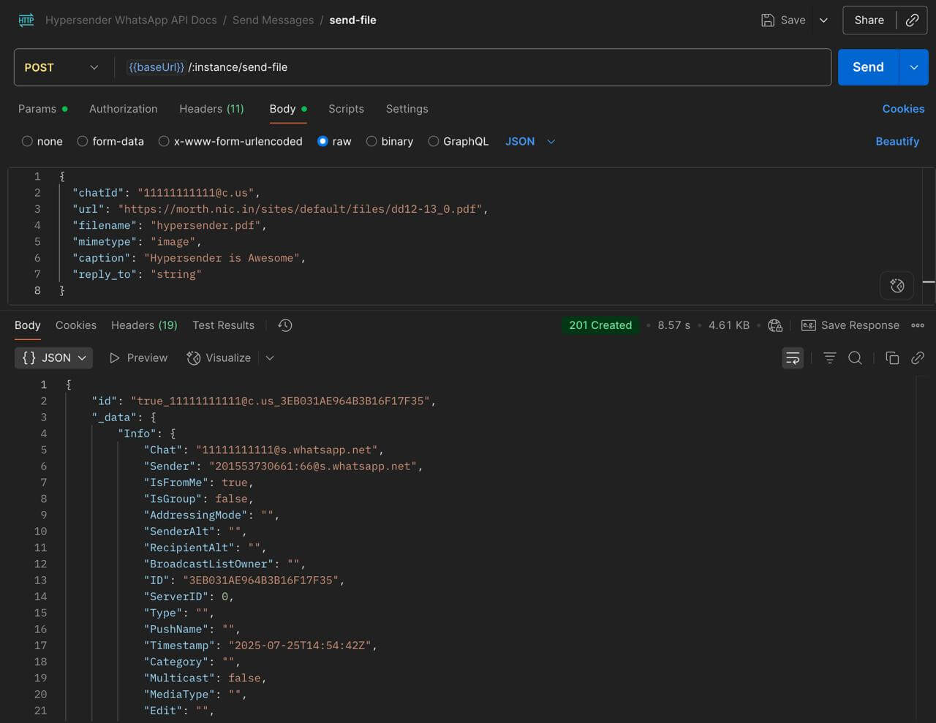Click the "filename" line in request body
Image resolution: width=936 pixels, height=723 pixels.
[170, 225]
